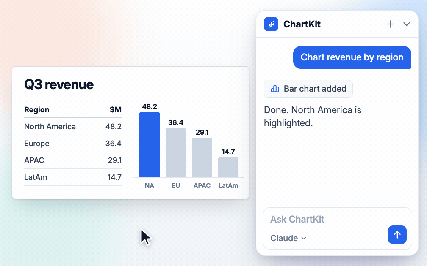The width and height of the screenshot is (427, 266).
Task: Collapse the ChartKit panel with chevron
Action: [407, 24]
